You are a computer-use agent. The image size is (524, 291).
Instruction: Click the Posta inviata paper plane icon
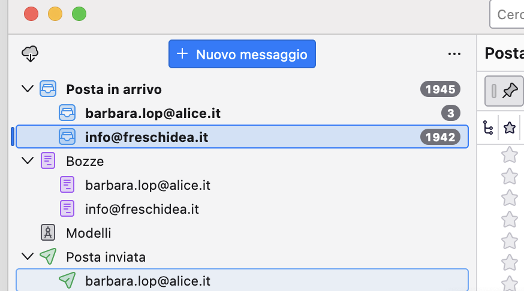(48, 257)
